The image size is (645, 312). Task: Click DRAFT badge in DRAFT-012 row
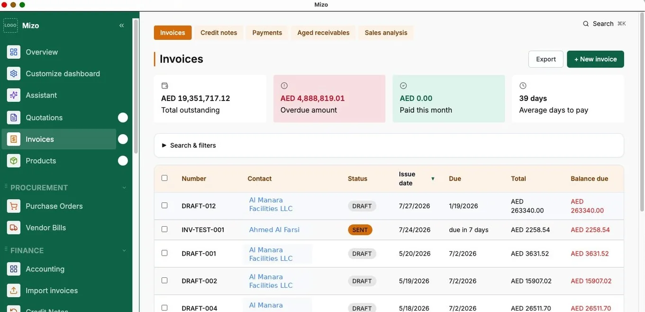coord(362,206)
